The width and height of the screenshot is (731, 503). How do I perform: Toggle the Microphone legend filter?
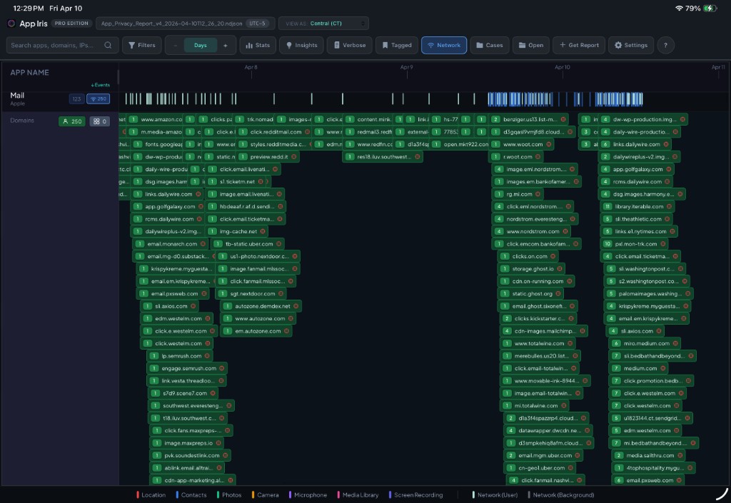[308, 494]
